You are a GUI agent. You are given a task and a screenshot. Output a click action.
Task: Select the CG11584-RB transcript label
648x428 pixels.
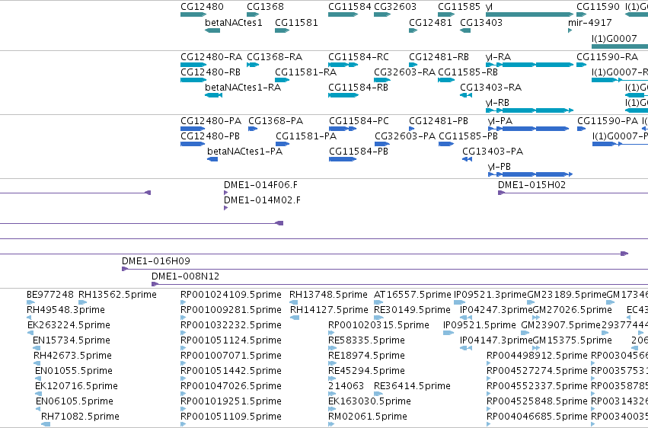coord(358,87)
